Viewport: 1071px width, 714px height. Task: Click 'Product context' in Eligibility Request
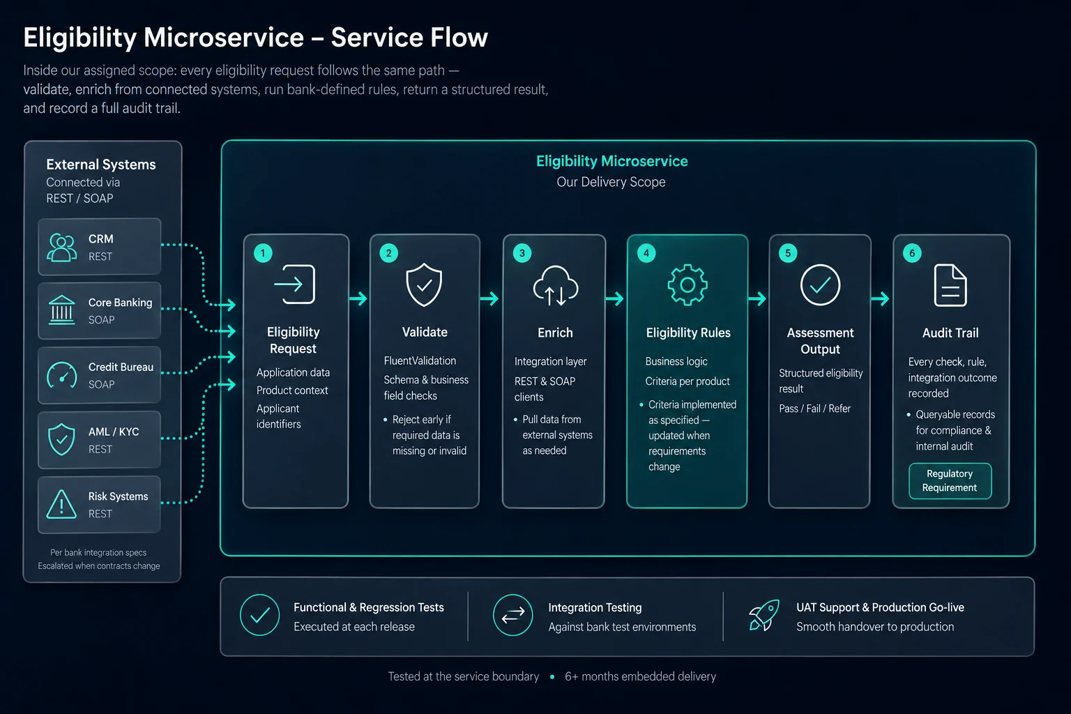(292, 390)
